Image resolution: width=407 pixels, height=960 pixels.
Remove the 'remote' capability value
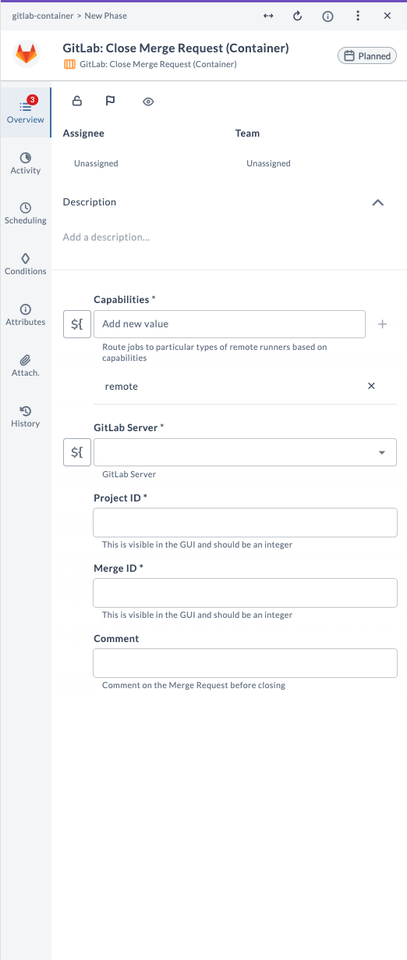click(x=371, y=386)
